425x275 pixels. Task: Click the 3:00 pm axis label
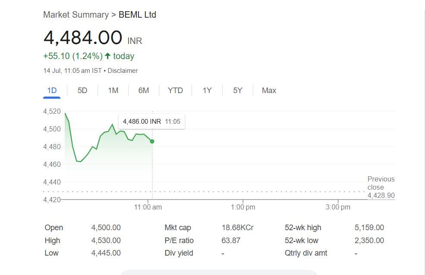point(338,207)
